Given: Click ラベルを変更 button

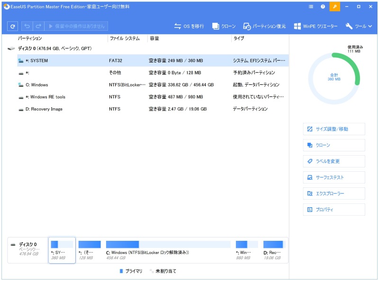Looking at the screenshot, I should 334,161.
